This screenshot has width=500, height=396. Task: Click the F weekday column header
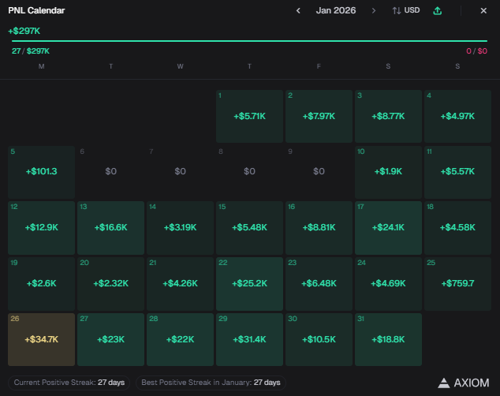pyautogui.click(x=319, y=66)
